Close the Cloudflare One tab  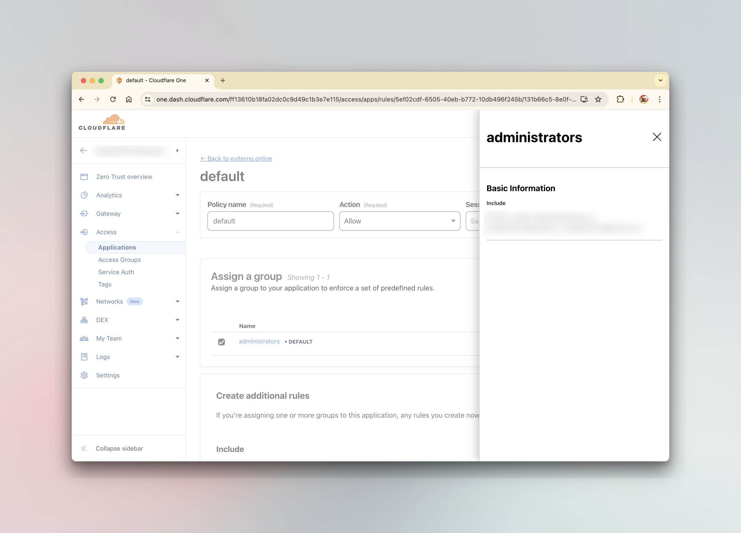click(207, 80)
